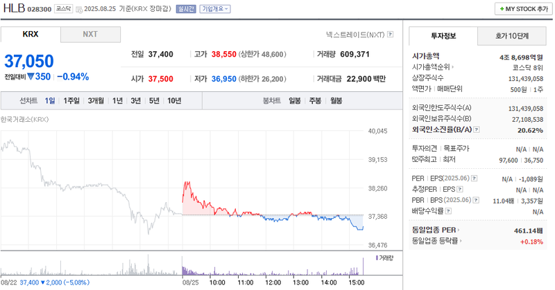The height and width of the screenshot is (290, 555).
Task: Click the 11:00 marker on chart axis
Action: click(x=246, y=282)
